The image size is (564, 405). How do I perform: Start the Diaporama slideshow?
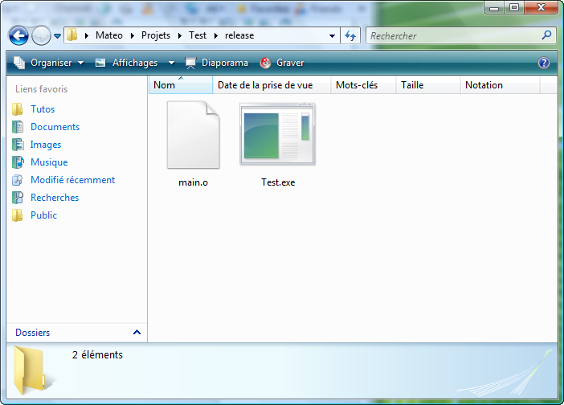(217, 63)
